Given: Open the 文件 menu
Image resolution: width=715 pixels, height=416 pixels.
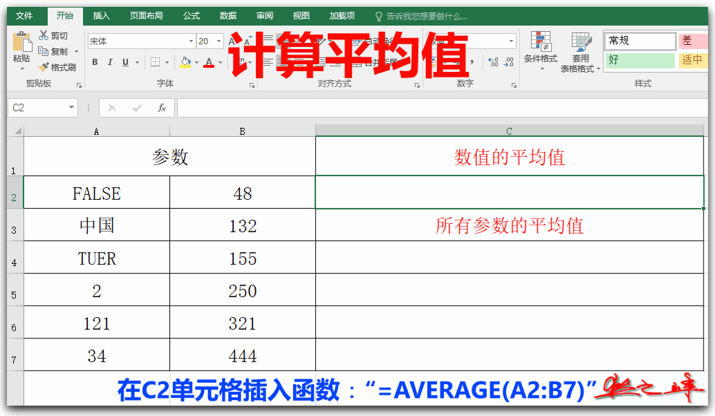Looking at the screenshot, I should pyautogui.click(x=24, y=16).
